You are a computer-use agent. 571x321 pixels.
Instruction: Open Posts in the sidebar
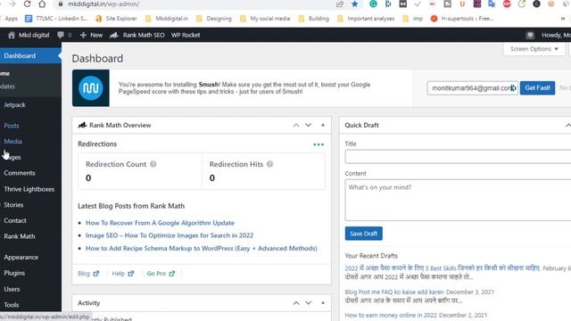12,126
